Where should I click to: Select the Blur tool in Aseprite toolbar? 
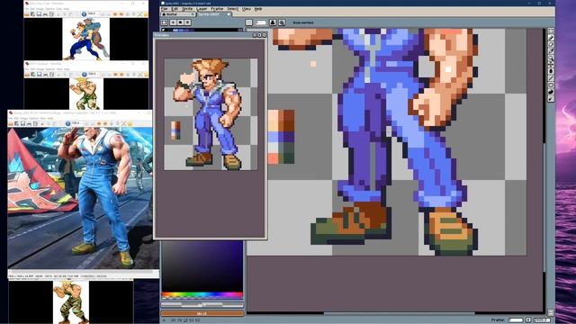pos(551,99)
